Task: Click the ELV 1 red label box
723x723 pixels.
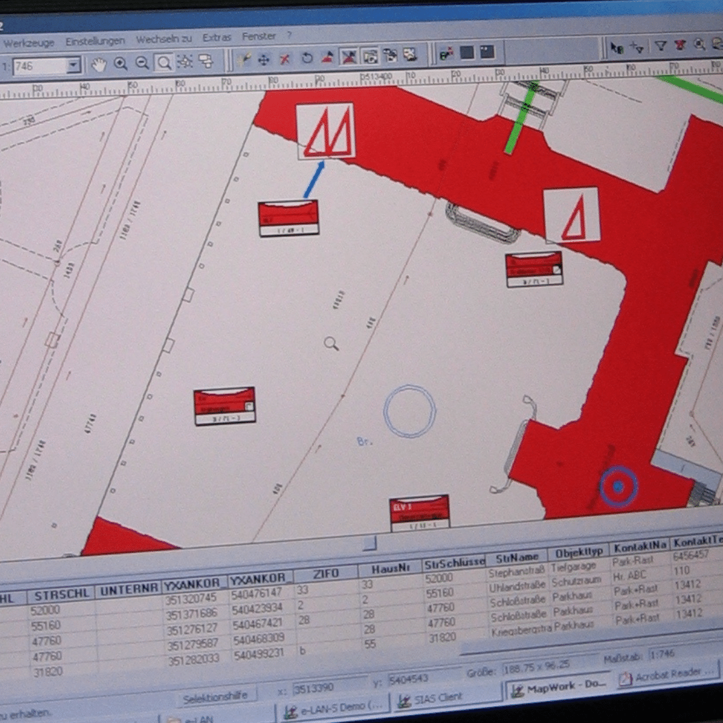Action: click(x=419, y=512)
